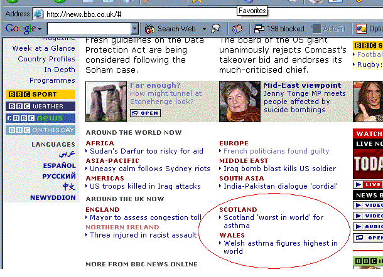The image size is (383, 277).
Task: Select the Chinese language link
Action: coord(69,187)
